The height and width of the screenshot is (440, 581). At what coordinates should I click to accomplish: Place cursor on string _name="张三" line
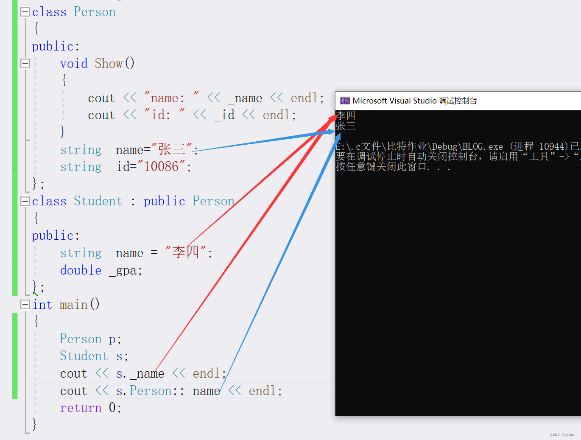point(129,150)
